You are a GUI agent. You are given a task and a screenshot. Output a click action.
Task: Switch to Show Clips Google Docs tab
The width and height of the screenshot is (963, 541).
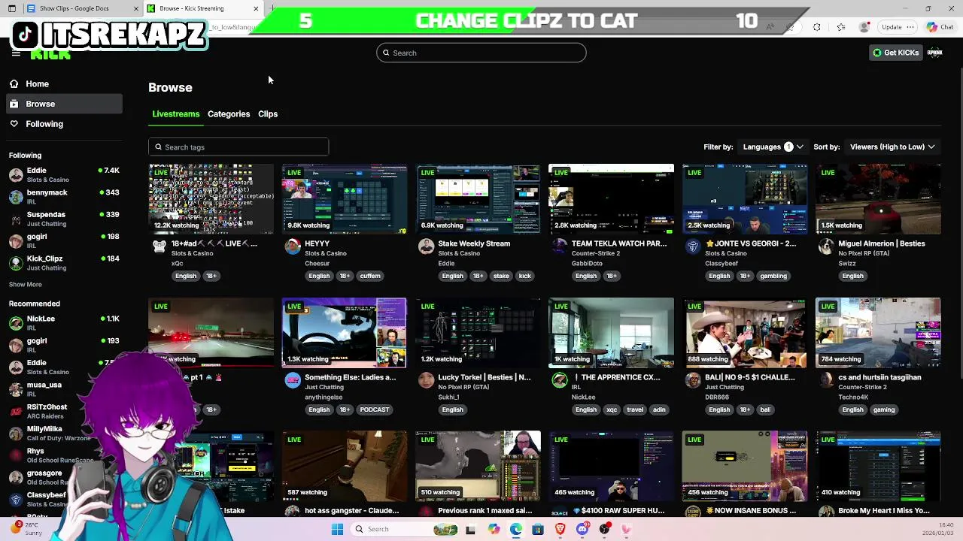tap(81, 8)
